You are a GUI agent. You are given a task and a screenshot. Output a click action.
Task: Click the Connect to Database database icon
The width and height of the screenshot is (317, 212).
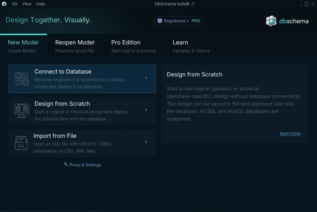(x=21, y=79)
